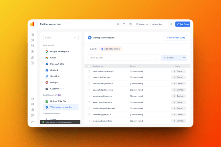Select Google Workspace from provider list
The height and width of the screenshot is (147, 221).
[59, 52]
